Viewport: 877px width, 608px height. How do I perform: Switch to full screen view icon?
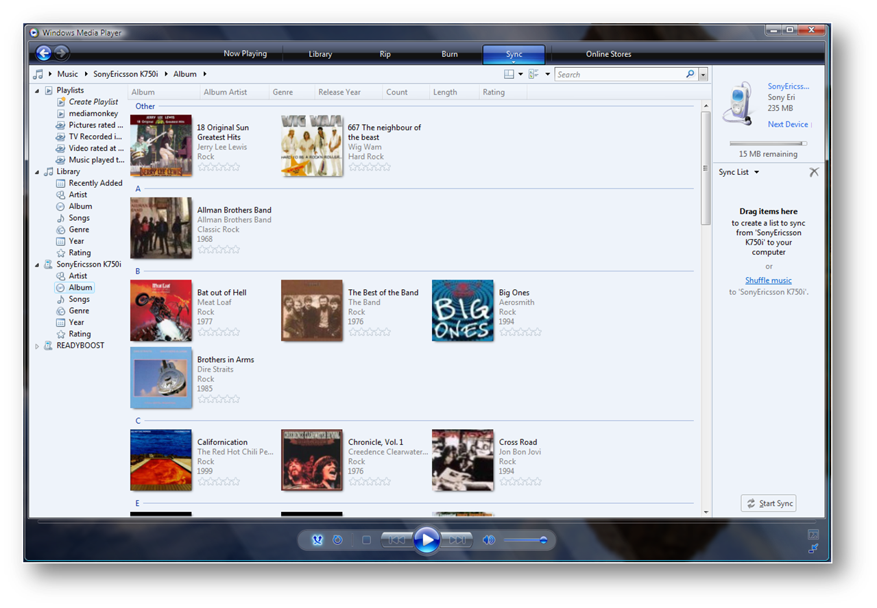point(813,535)
